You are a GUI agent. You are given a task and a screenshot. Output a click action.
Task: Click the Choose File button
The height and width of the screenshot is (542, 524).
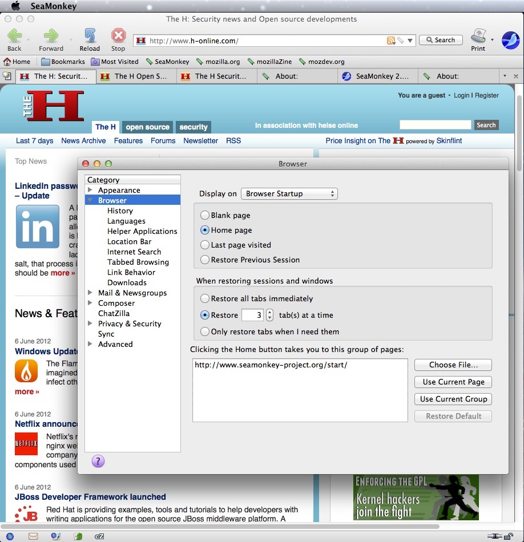click(453, 365)
